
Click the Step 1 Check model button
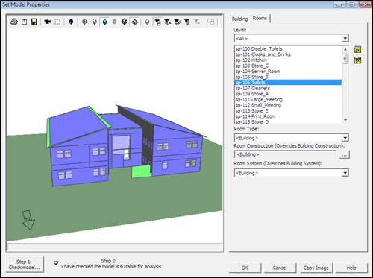(25, 265)
